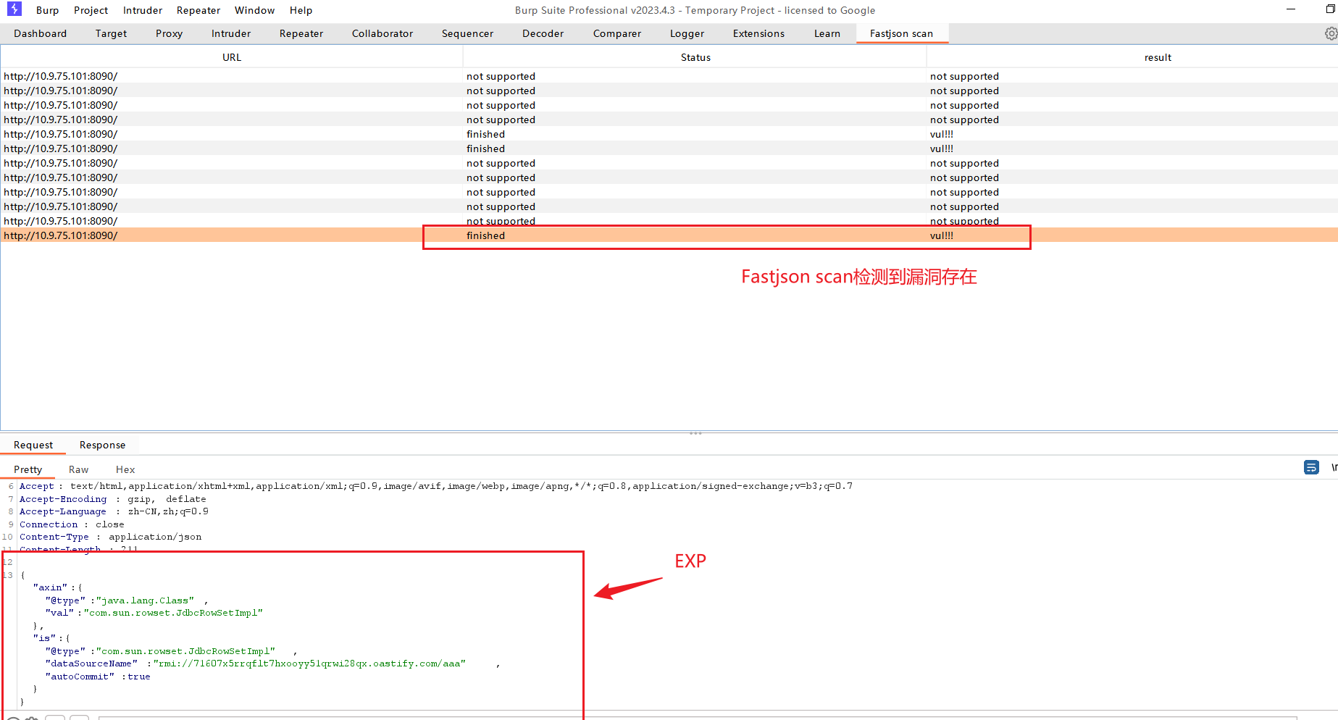The width and height of the screenshot is (1338, 720).
Task: Switch to the Proxy tab
Action: pyautogui.click(x=169, y=33)
